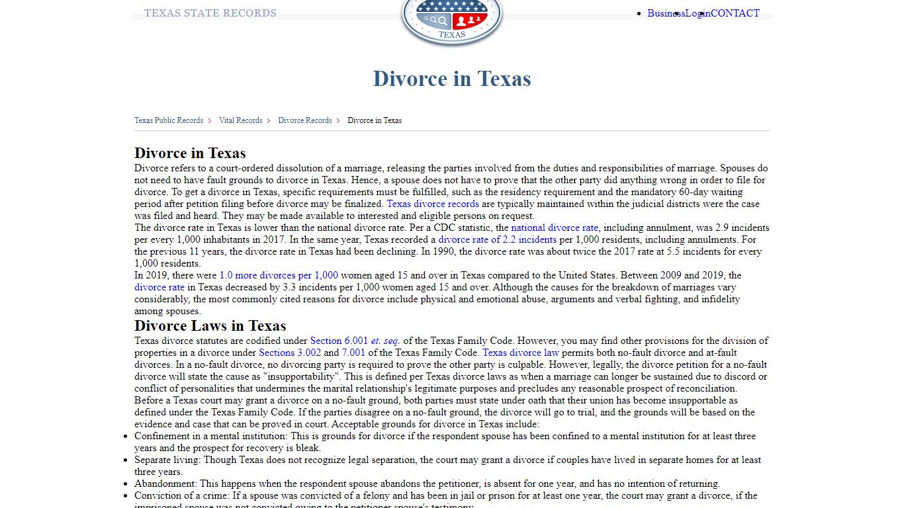Viewport: 904px width, 508px height.
Task: Open the national divorce rate link
Action: coord(555,228)
